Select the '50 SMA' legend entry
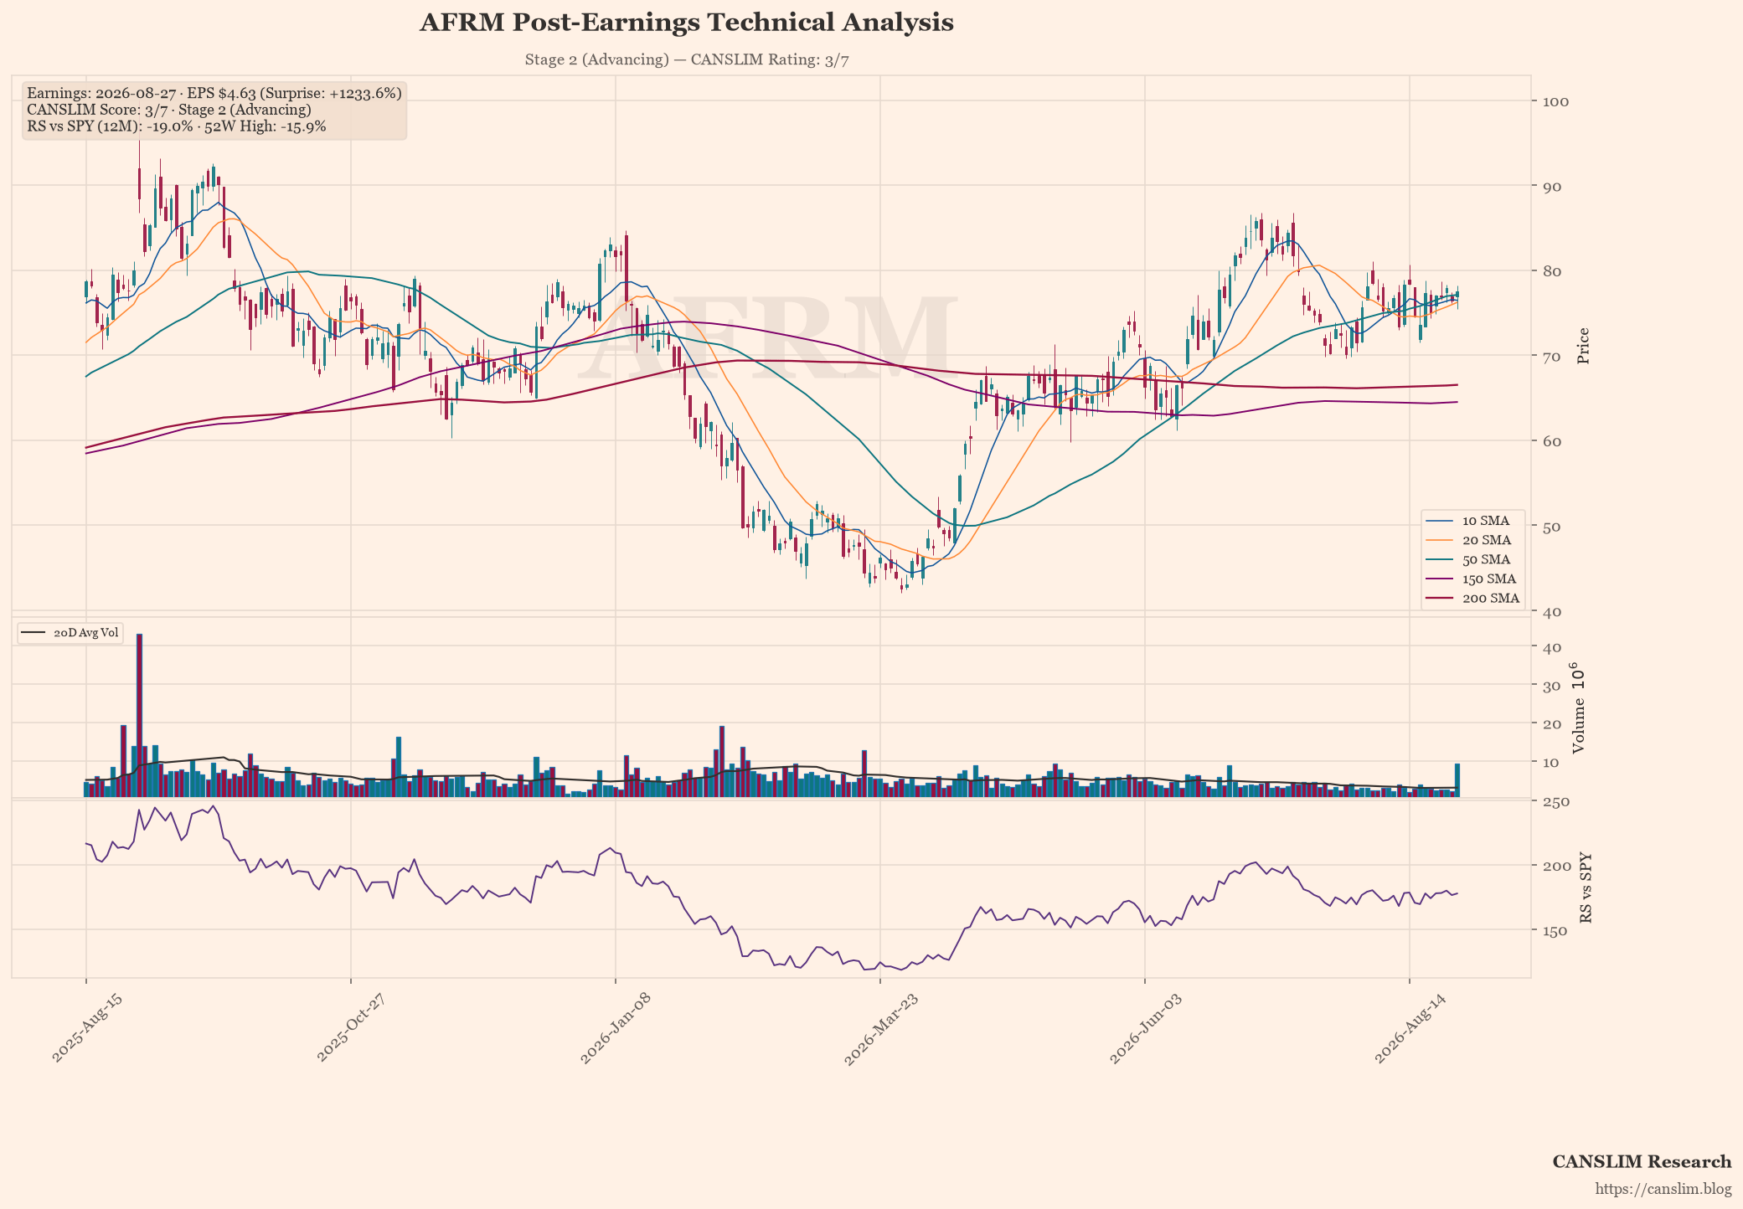 point(1473,559)
